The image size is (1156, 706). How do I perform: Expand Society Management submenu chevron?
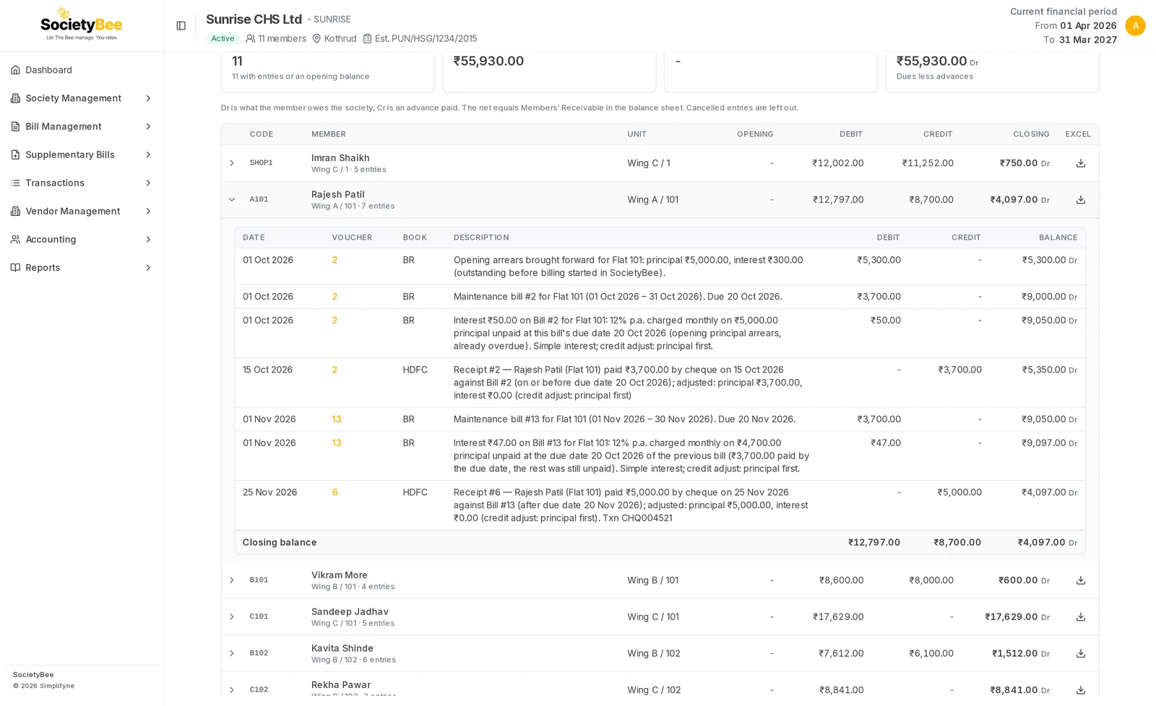coord(148,98)
